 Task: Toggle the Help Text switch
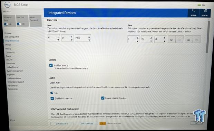(19, 24)
